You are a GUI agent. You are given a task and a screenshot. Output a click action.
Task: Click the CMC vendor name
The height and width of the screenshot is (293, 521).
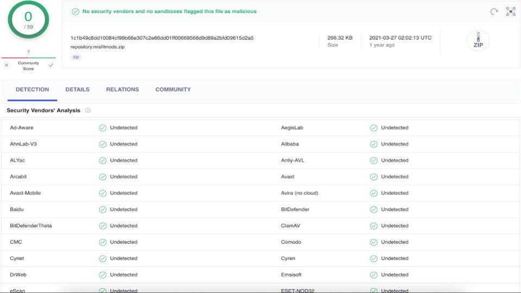coord(16,242)
